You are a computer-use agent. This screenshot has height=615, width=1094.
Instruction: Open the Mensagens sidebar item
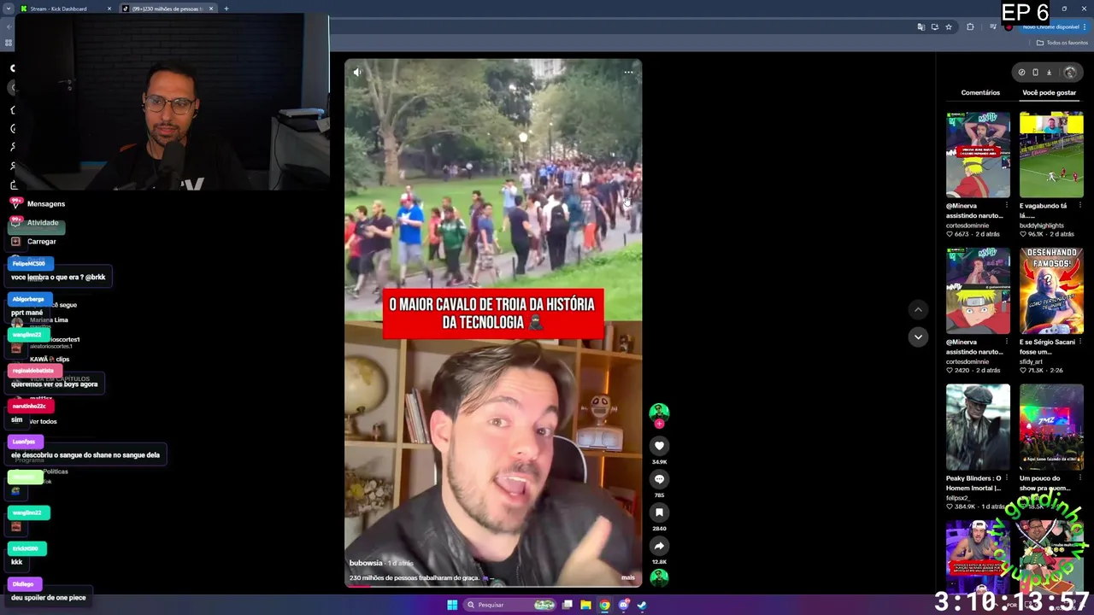pyautogui.click(x=38, y=204)
